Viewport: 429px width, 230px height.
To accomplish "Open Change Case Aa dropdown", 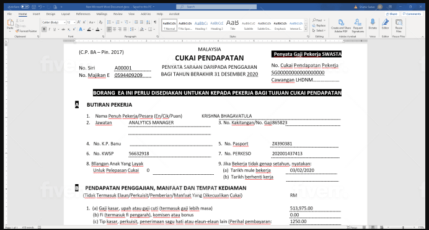I will [92, 22].
